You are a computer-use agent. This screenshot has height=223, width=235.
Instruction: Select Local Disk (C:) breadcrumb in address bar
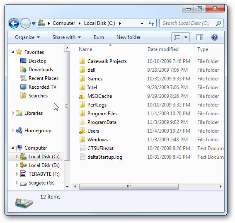(99, 23)
